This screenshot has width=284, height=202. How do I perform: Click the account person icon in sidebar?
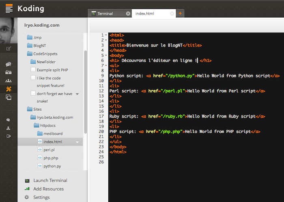[9, 128]
